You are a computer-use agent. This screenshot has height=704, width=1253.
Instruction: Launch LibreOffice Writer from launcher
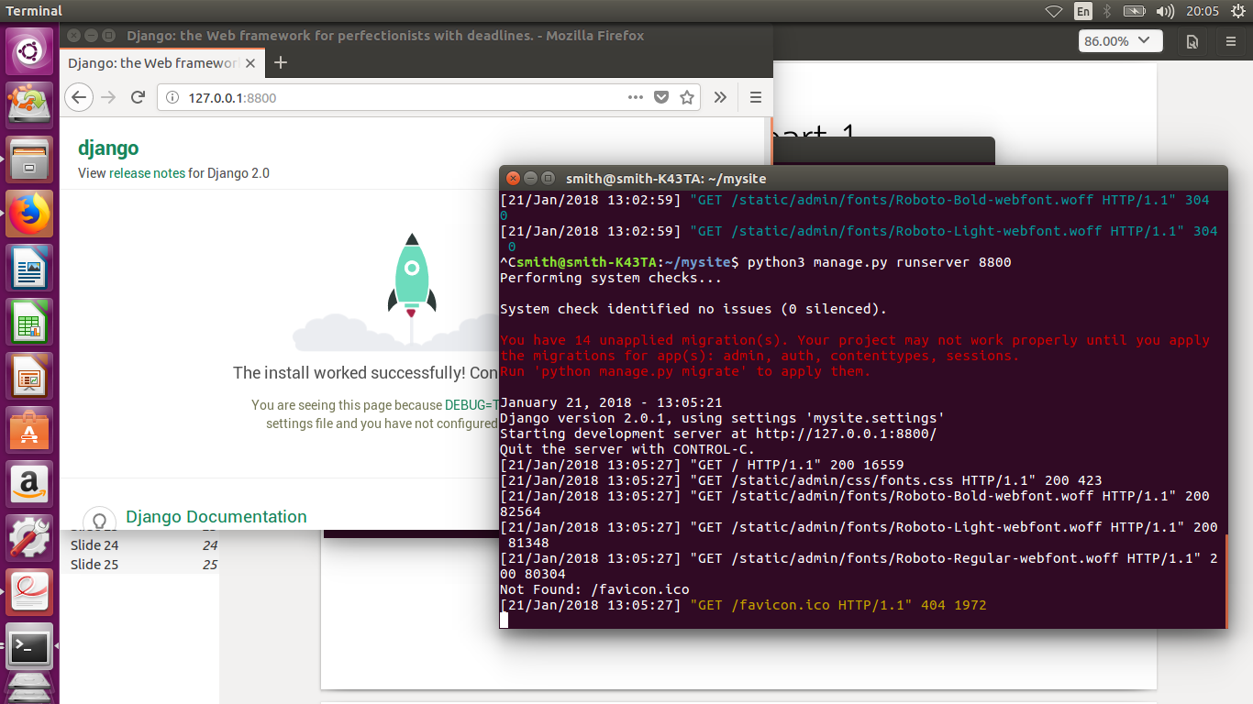click(30, 269)
